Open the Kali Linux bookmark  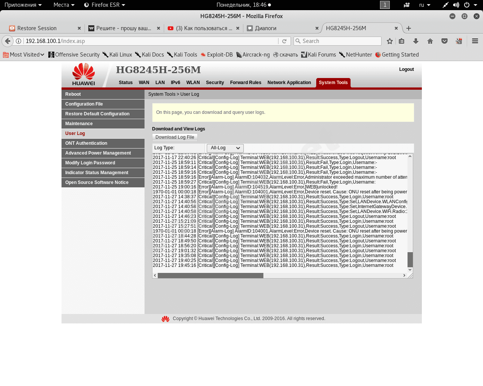point(117,55)
